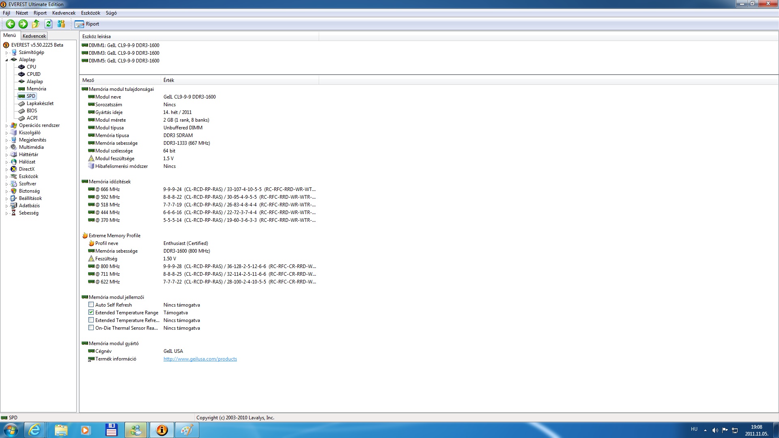Click the refresh toolbar icon
The width and height of the screenshot is (779, 438).
pyautogui.click(x=48, y=24)
